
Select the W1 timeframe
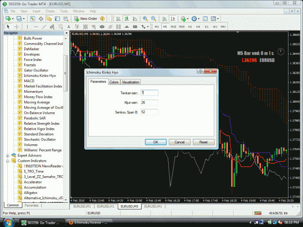click(215, 27)
